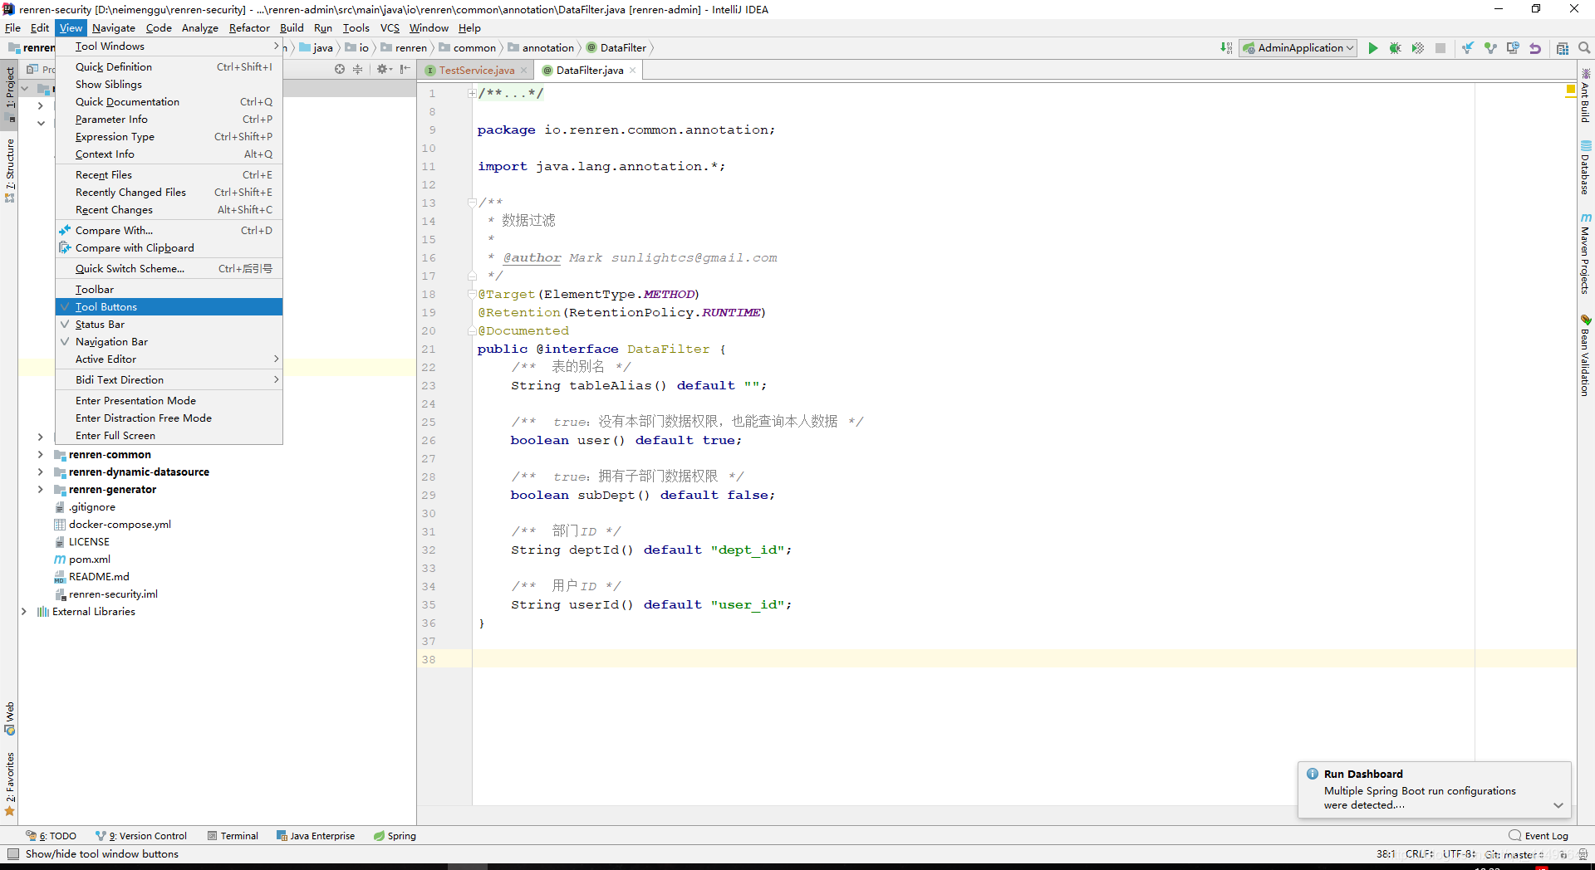Screen dimensions: 1595x870
Task: Open the 9: Version Control tool window
Action: 141,836
